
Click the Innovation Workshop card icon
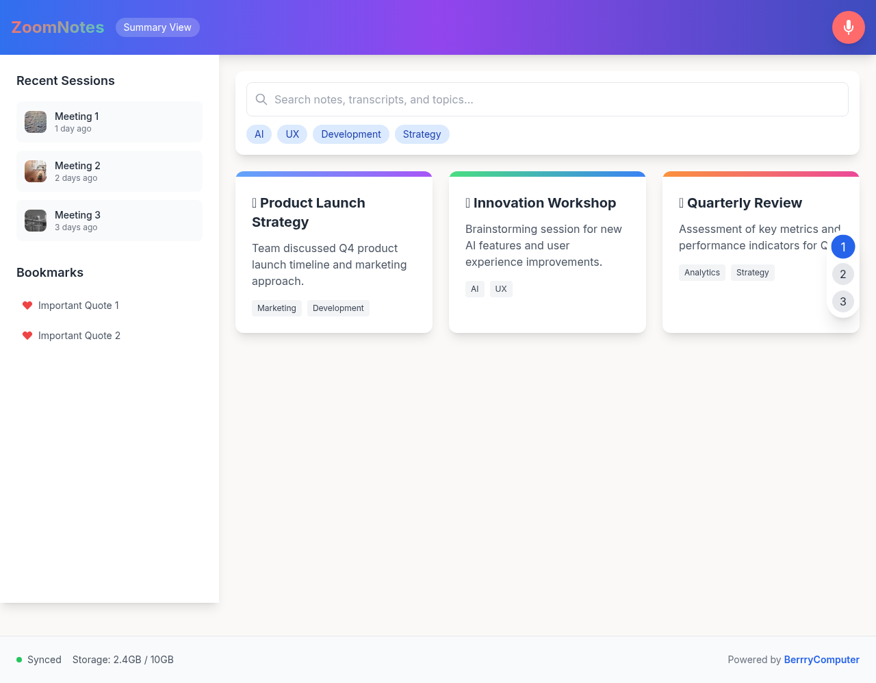[467, 203]
